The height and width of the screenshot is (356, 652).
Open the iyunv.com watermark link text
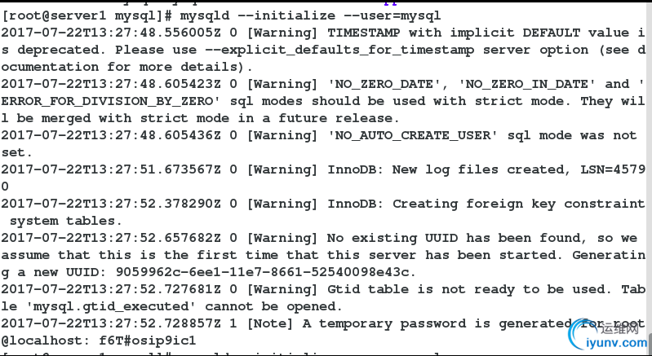tap(617, 343)
